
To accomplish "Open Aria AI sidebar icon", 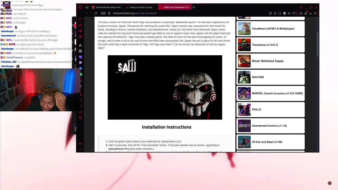I will [x=80, y=45].
